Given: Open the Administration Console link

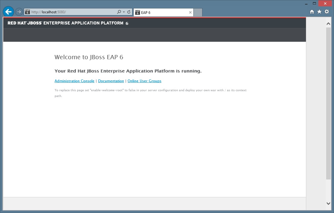Looking at the screenshot, I should click(x=75, y=81).
